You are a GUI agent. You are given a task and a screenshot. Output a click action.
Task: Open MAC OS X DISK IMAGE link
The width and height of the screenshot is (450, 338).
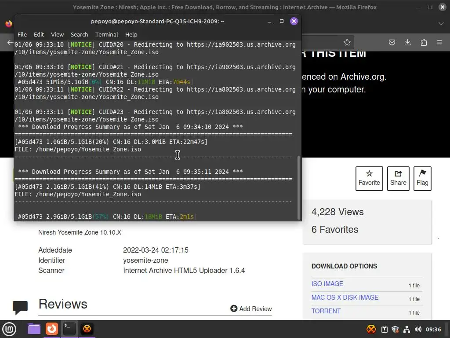(345, 298)
